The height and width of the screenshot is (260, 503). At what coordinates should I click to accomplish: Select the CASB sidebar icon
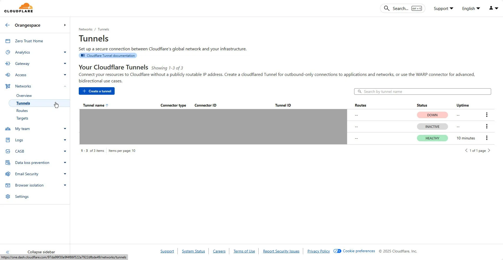tap(8, 151)
